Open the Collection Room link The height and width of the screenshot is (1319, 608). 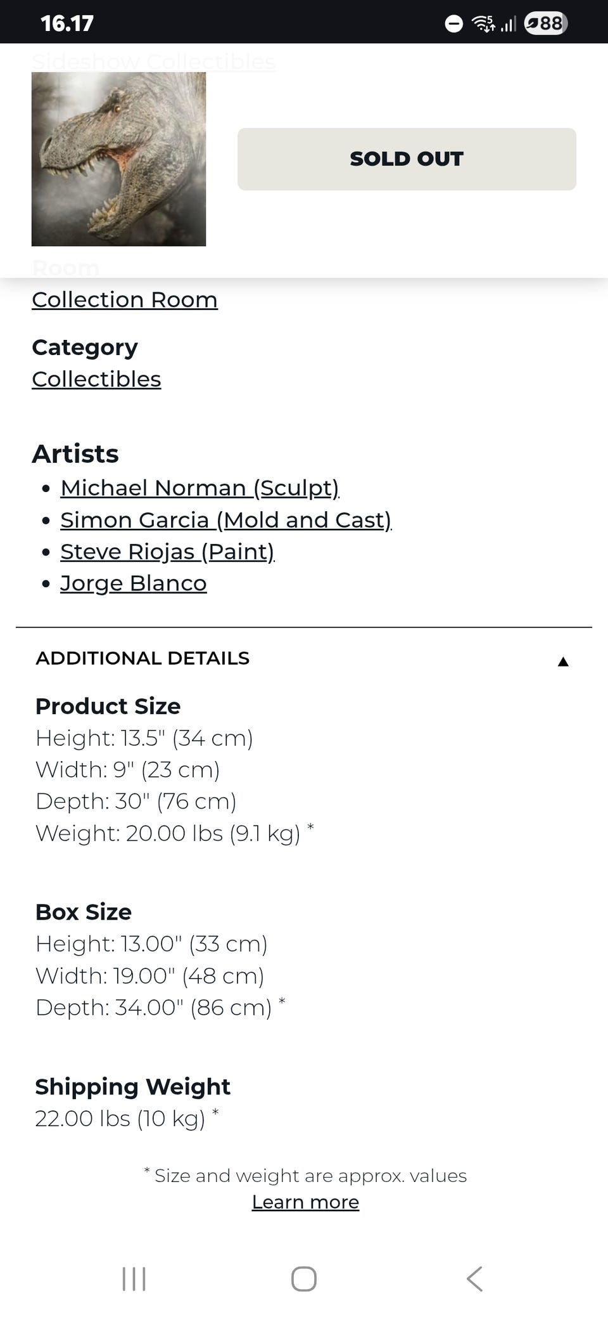tap(125, 299)
